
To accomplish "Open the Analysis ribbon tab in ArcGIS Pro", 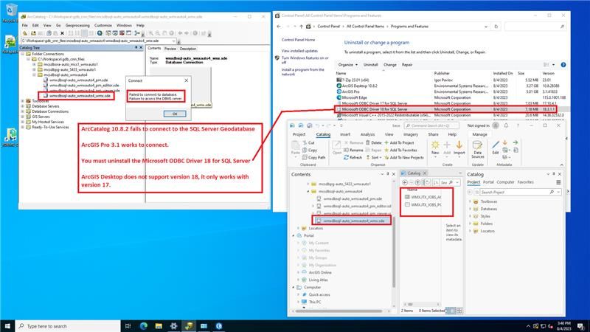I will coord(367,134).
